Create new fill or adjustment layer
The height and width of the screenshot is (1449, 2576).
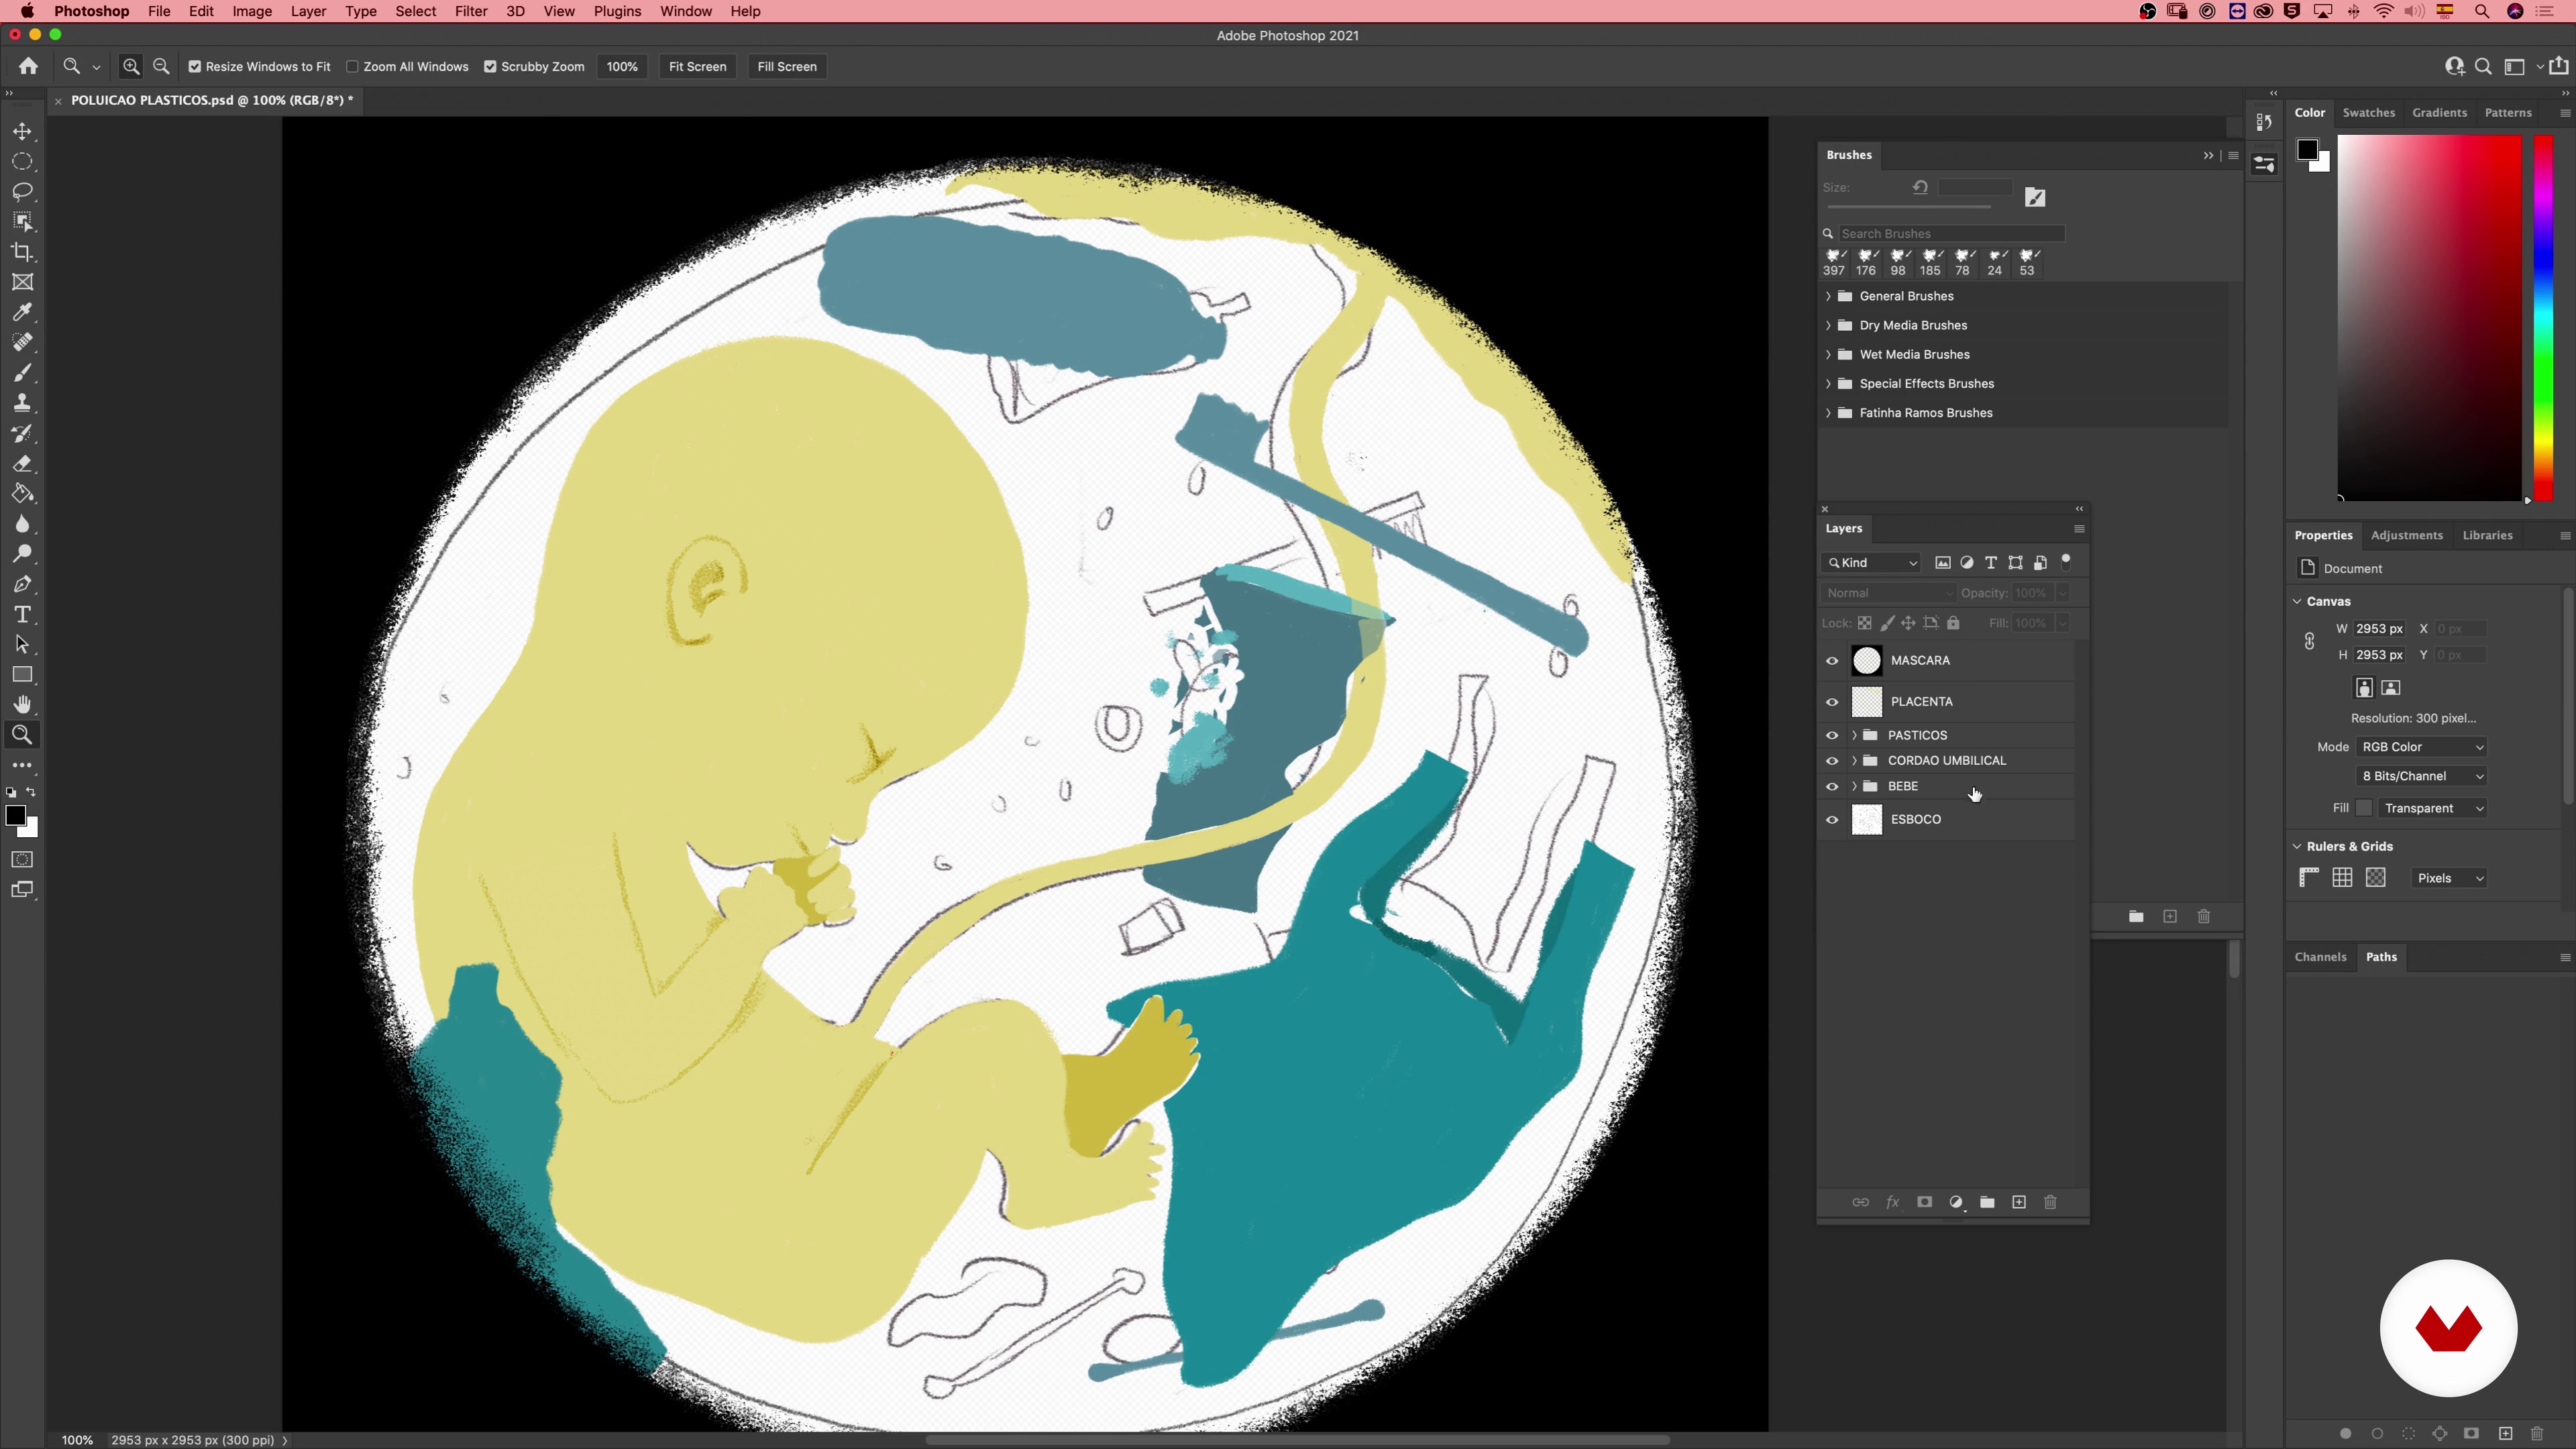click(1956, 1202)
